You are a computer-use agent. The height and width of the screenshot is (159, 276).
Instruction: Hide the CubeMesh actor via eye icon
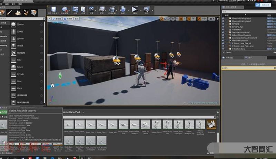[223, 30]
